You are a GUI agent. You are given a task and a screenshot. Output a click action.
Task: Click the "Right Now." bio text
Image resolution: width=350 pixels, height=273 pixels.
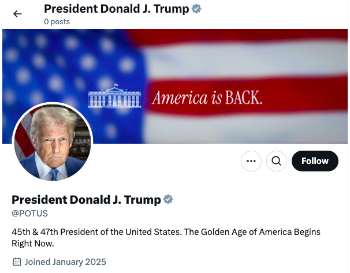(x=32, y=244)
